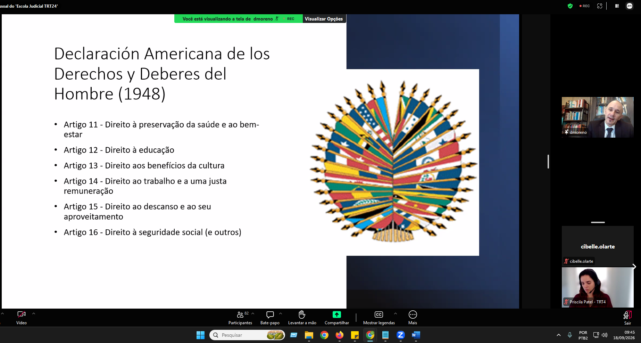The image size is (641, 343).
Task: Expand the chat options arrow
Action: coord(281,313)
